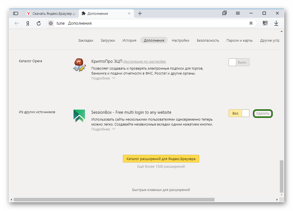Image resolution: width=293 pixels, height=211 pixels.
Task: Enable the КриптоПро ЭЦП extension toggle
Action: coord(239,62)
